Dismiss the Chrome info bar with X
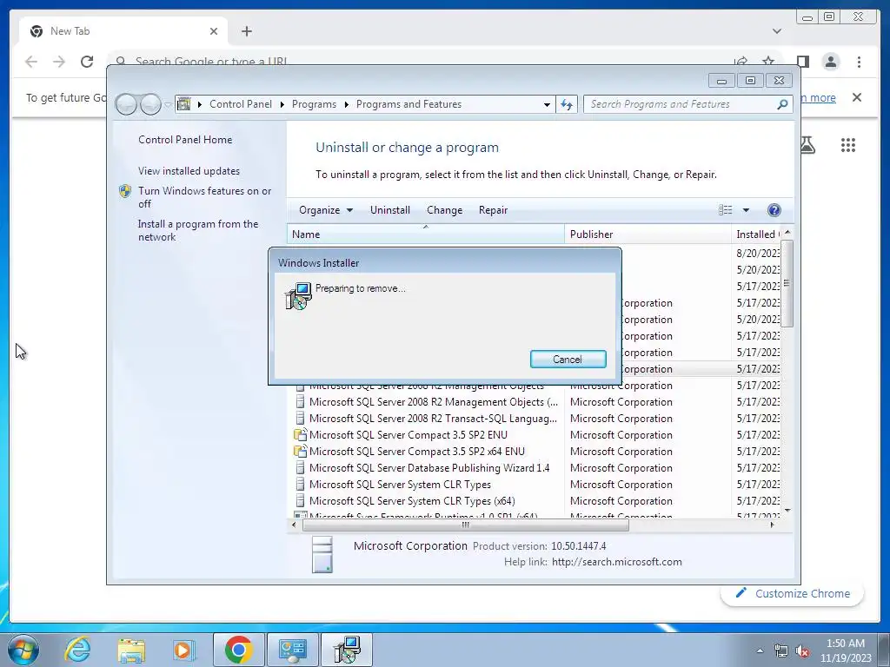The image size is (890, 667). point(857,97)
